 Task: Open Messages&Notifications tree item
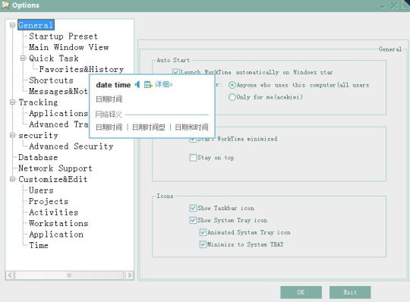58,91
